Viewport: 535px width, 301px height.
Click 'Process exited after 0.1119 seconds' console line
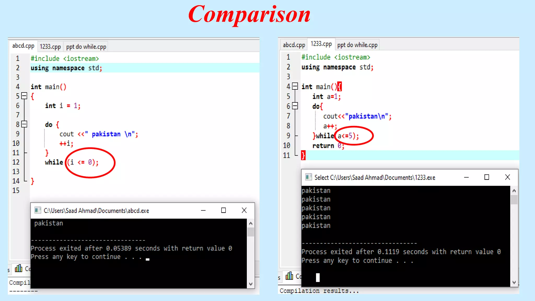(x=401, y=252)
